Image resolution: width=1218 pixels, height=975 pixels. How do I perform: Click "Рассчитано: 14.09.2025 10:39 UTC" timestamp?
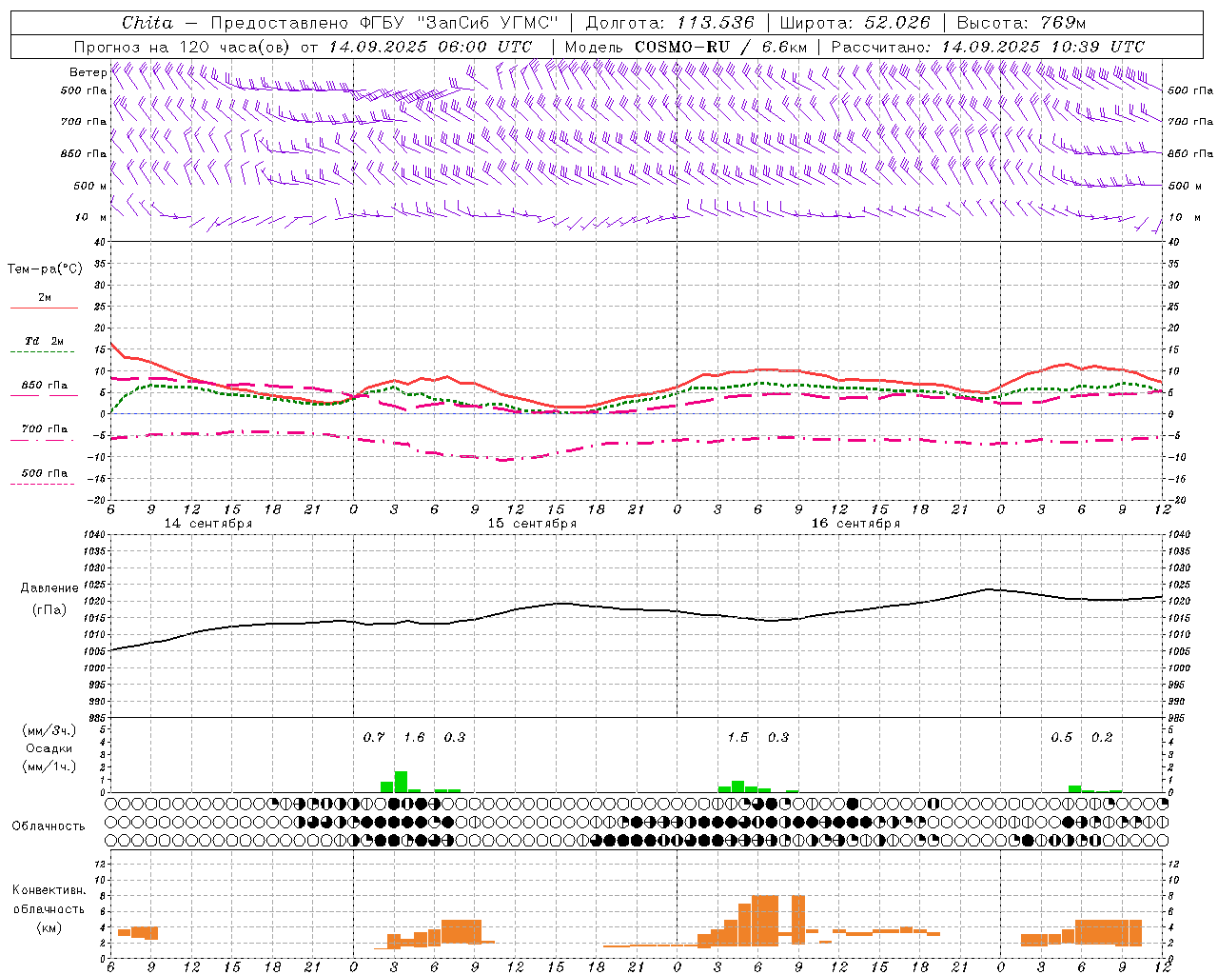[x=988, y=47]
